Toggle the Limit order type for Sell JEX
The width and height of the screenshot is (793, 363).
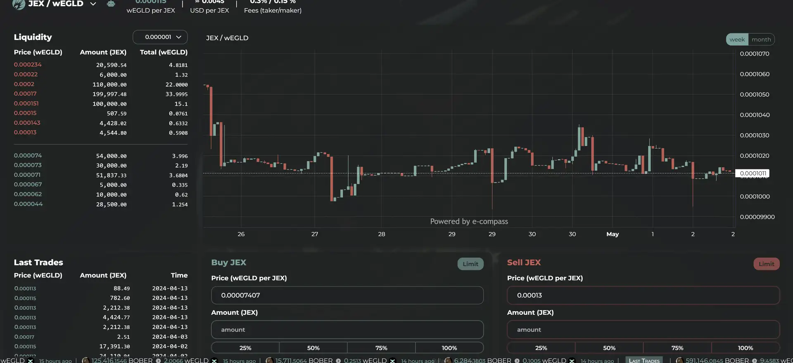click(x=766, y=264)
